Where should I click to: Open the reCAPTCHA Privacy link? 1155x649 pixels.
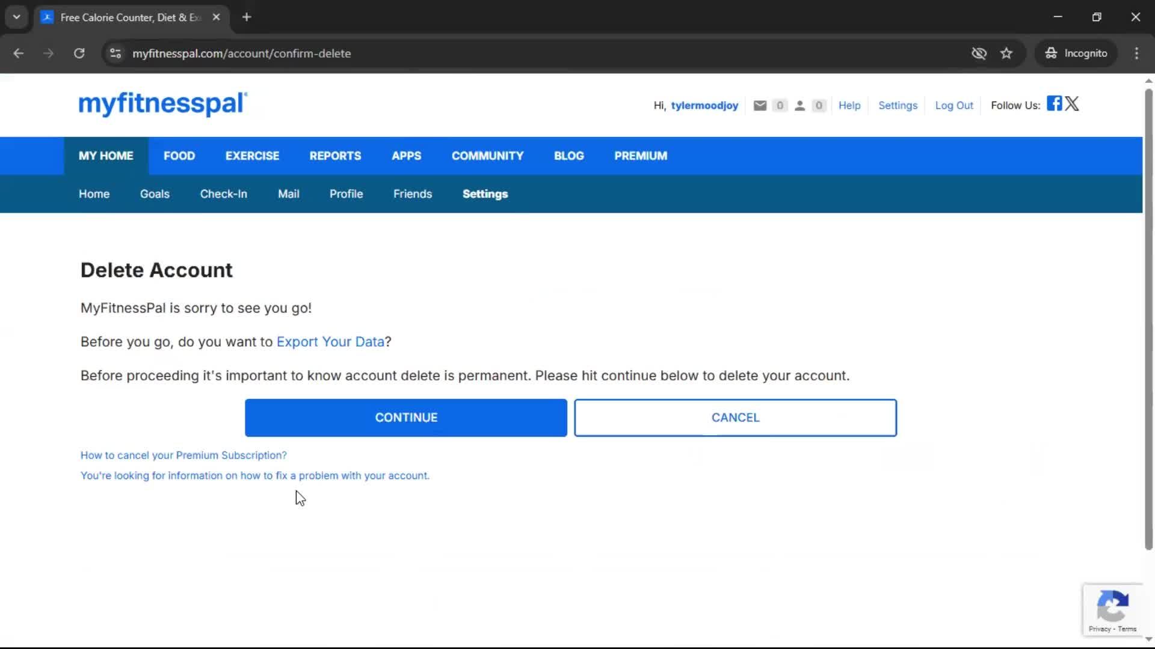click(x=1099, y=629)
